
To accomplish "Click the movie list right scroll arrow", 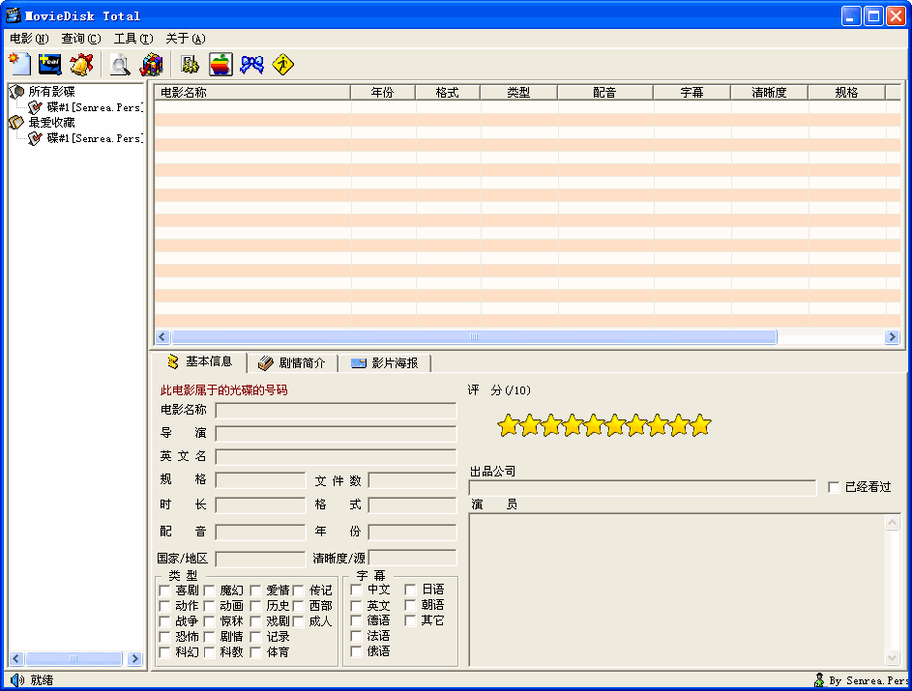I will click(892, 337).
